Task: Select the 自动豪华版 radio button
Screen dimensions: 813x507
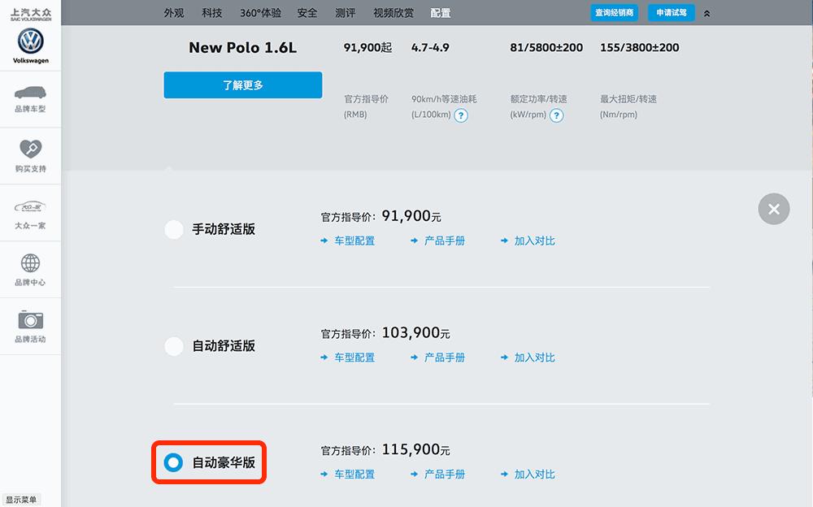Action: [173, 463]
